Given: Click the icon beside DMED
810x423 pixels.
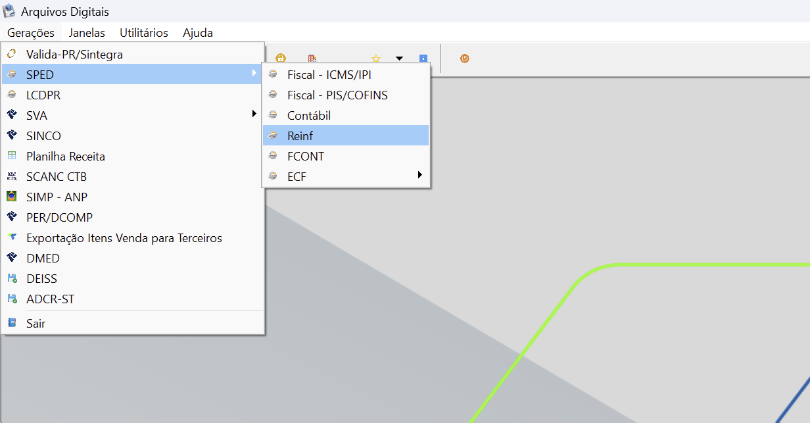Looking at the screenshot, I should coord(11,258).
